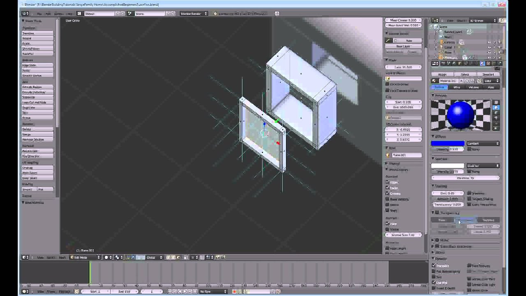This screenshot has width=526, height=296.
Task: Select the cube preview type icon
Action: point(496,113)
